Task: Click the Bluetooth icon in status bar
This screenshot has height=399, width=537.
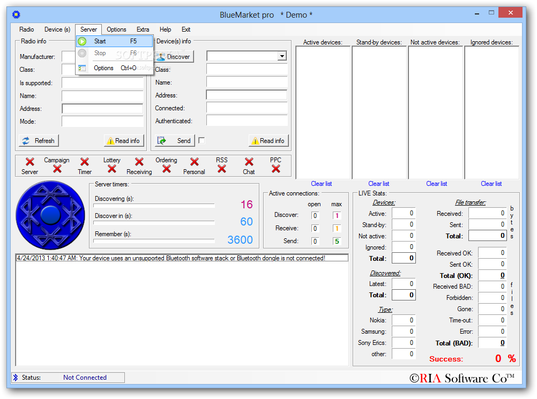Action: tap(16, 378)
